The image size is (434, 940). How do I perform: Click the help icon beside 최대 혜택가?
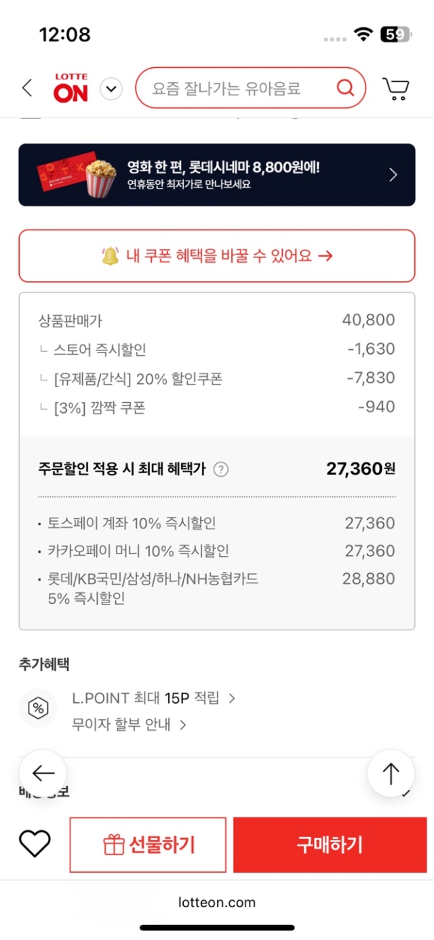coord(221,469)
